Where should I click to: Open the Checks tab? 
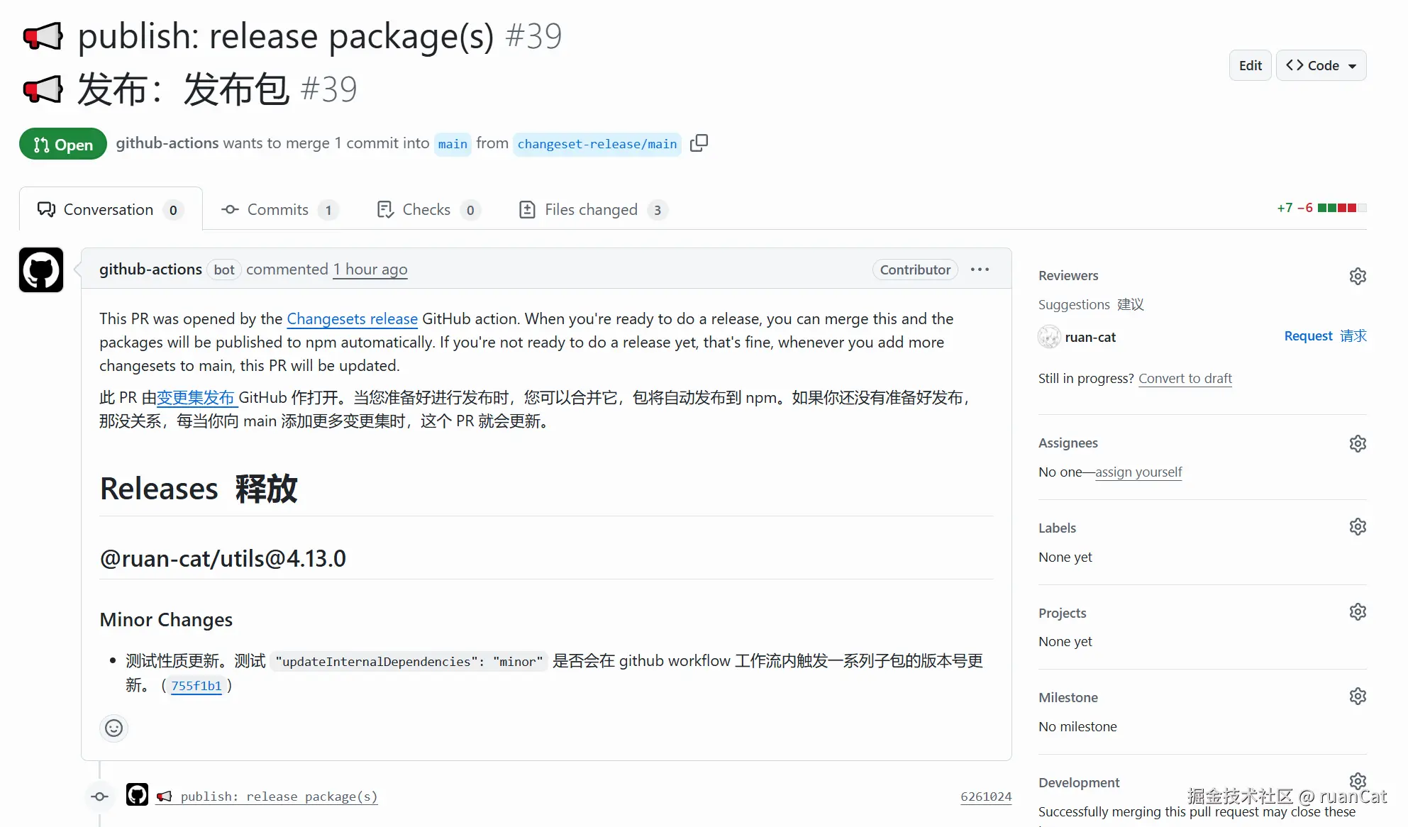pos(426,210)
